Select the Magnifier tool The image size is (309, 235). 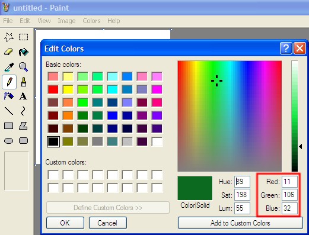tap(23, 67)
